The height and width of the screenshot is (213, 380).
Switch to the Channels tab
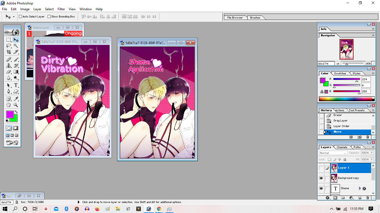pos(342,147)
